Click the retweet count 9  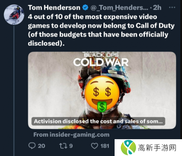click(x=71, y=146)
